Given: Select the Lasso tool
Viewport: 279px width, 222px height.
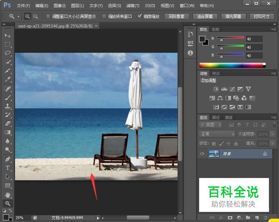Looking at the screenshot, I should click(x=8, y=53).
